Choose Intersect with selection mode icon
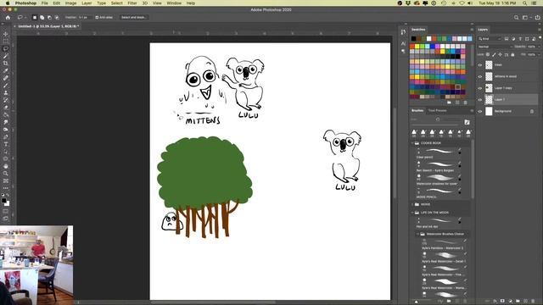 coord(57,17)
